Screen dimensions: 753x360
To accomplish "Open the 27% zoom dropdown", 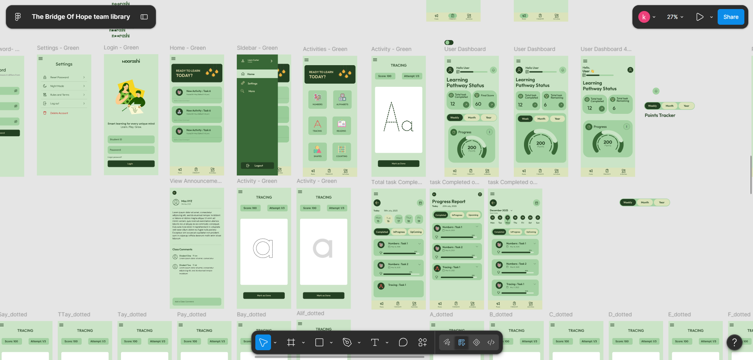I will [675, 17].
